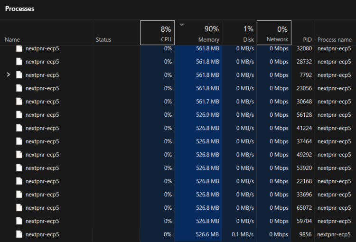Image resolution: width=356 pixels, height=242 pixels.
Task: Click file icon of process PID 41224
Action: (x=19, y=128)
